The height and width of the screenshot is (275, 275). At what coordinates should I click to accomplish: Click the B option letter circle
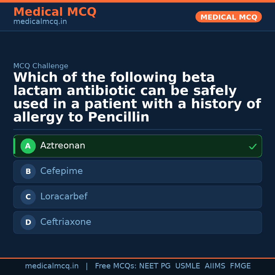coord(28,171)
